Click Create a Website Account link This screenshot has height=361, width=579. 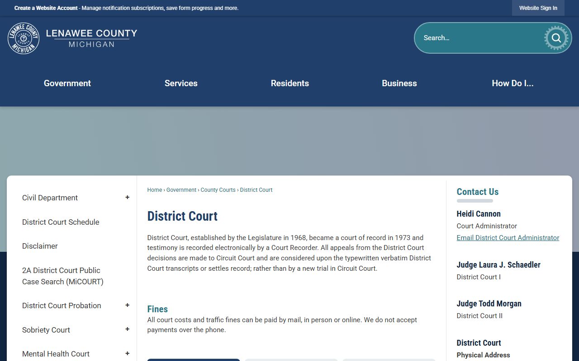(x=46, y=8)
